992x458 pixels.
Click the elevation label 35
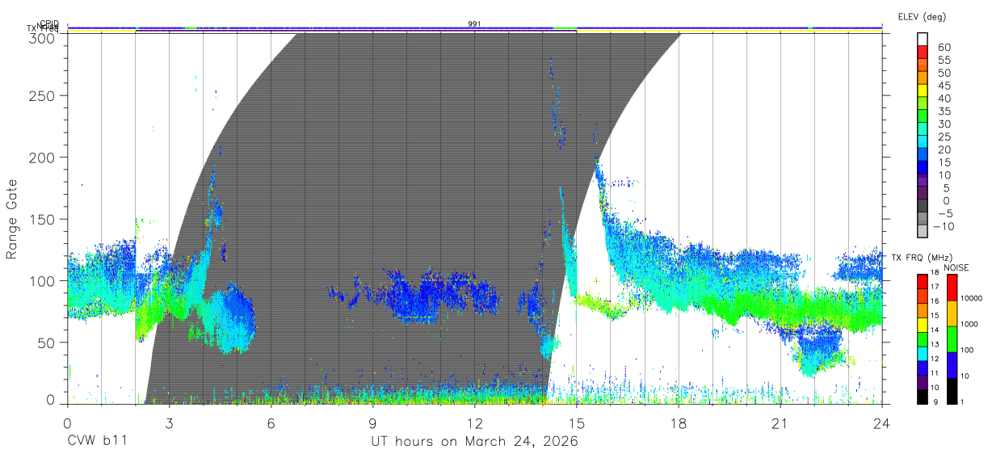point(944,111)
